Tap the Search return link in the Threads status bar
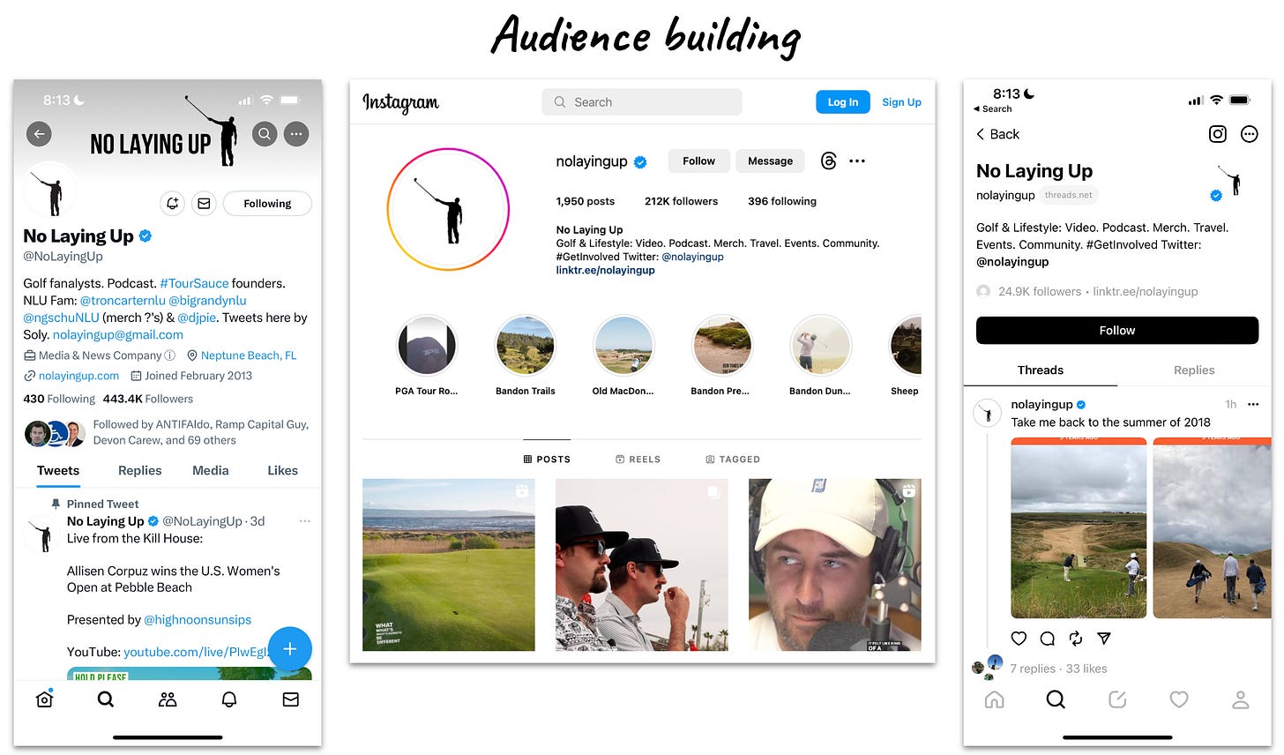Screen dimensions: 1284x755 click(992, 109)
